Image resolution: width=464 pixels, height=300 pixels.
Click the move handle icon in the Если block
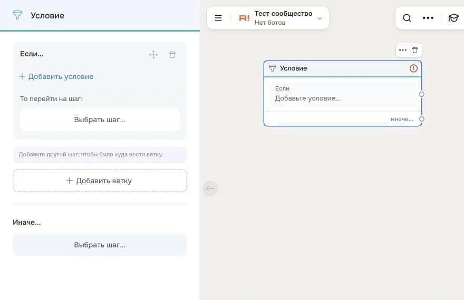click(x=153, y=55)
